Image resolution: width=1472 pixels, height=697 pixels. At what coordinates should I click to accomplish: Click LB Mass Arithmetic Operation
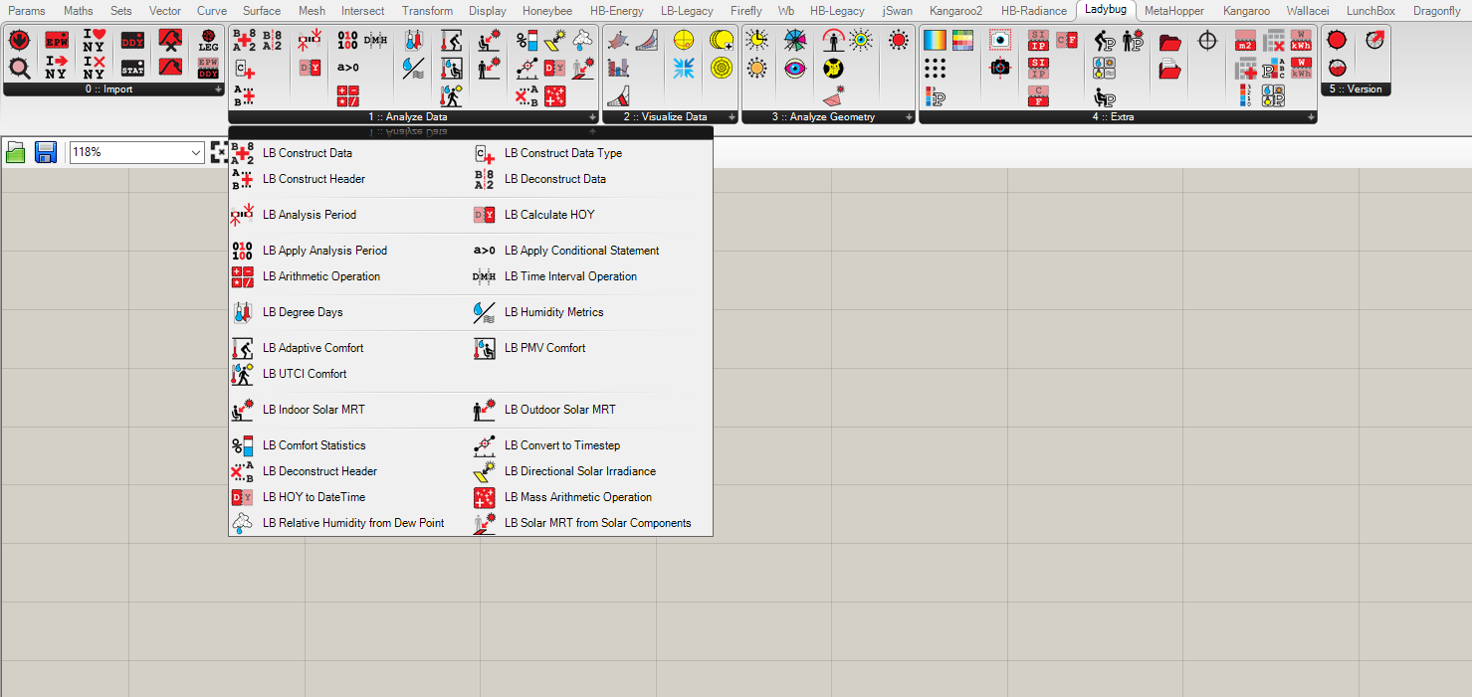577,496
